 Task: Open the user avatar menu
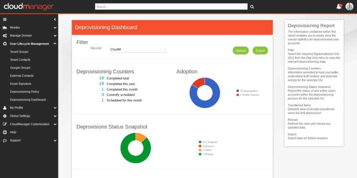click(x=349, y=6)
